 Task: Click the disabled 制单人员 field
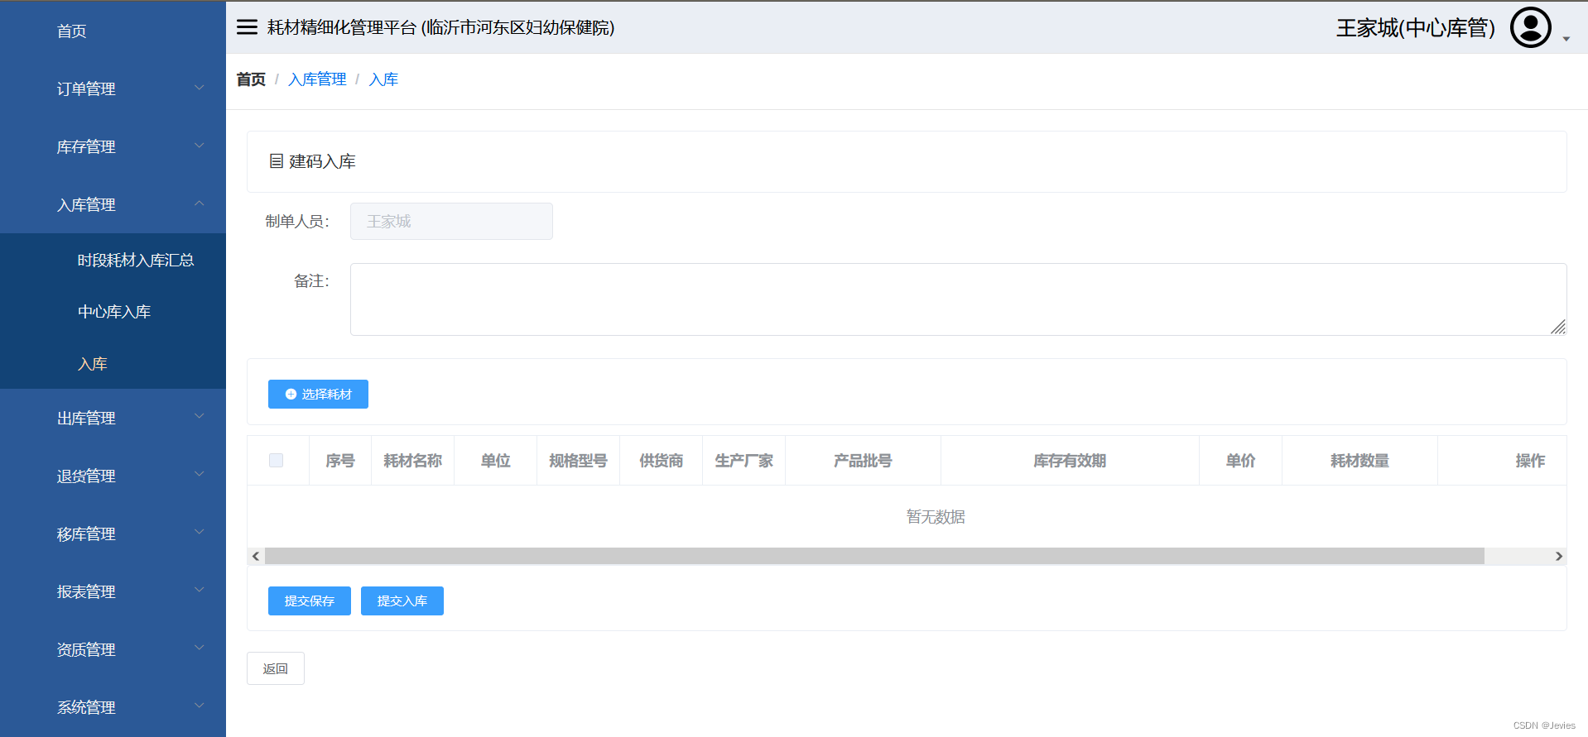point(451,221)
